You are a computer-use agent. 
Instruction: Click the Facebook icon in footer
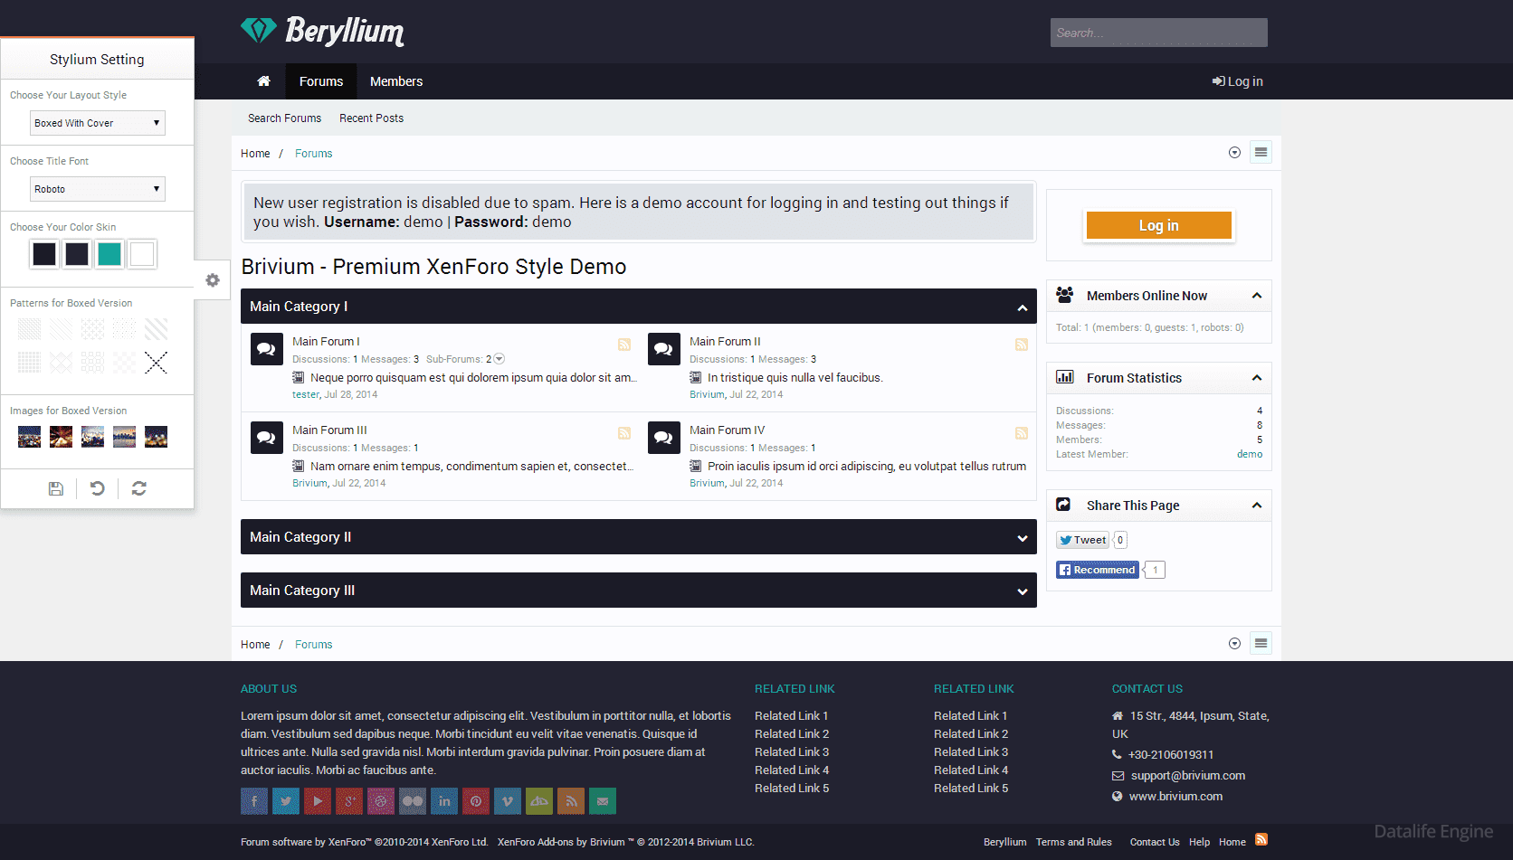coord(254,801)
